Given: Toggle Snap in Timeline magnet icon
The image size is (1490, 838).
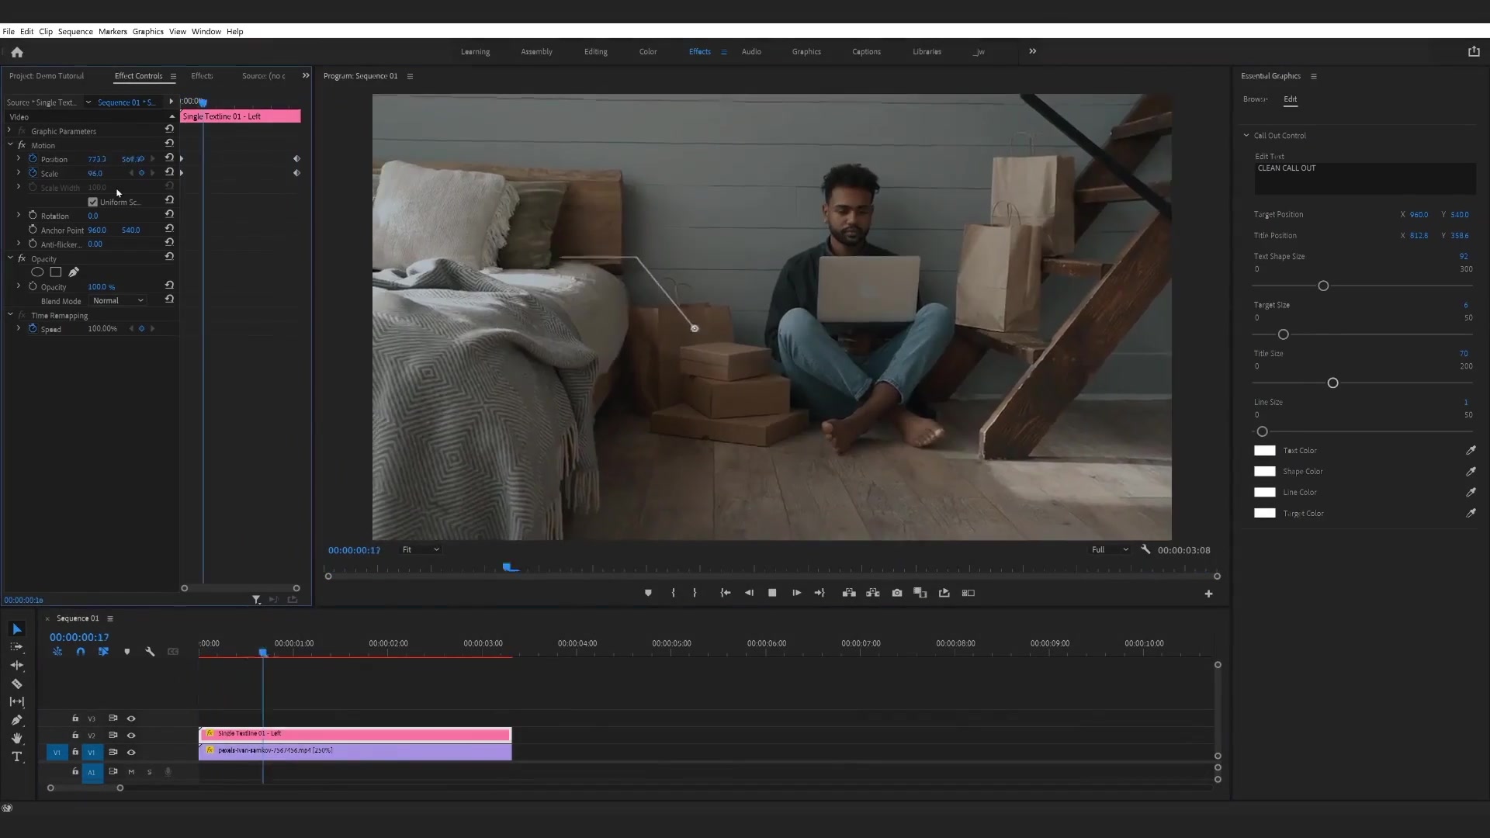Looking at the screenshot, I should [x=81, y=652].
